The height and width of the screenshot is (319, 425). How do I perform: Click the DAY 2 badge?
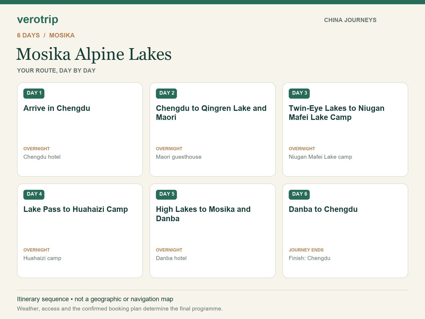tap(167, 93)
